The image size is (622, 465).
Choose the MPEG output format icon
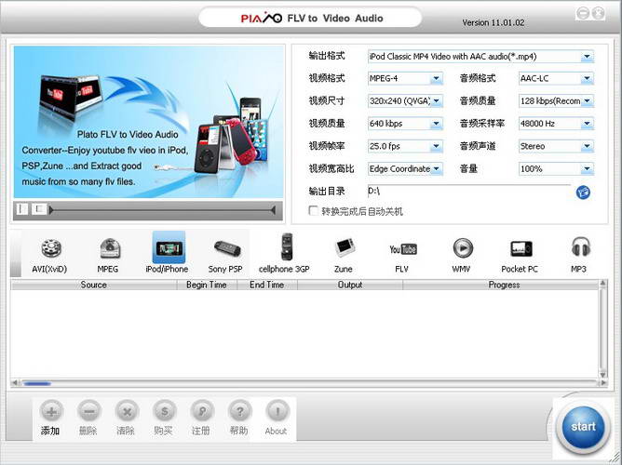[x=109, y=248]
